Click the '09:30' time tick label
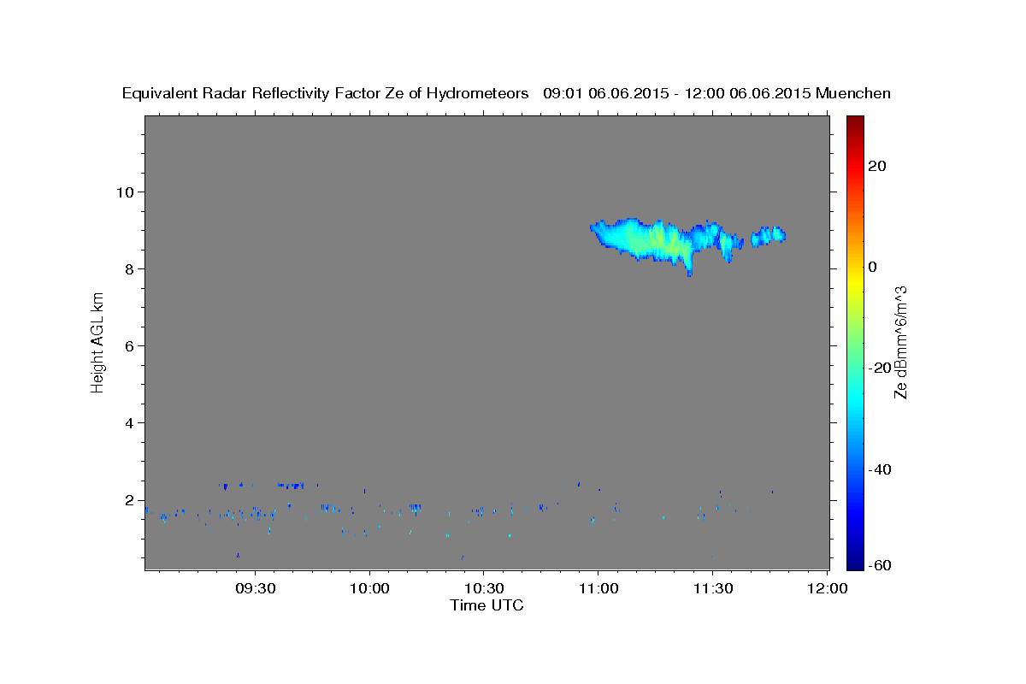 (255, 588)
